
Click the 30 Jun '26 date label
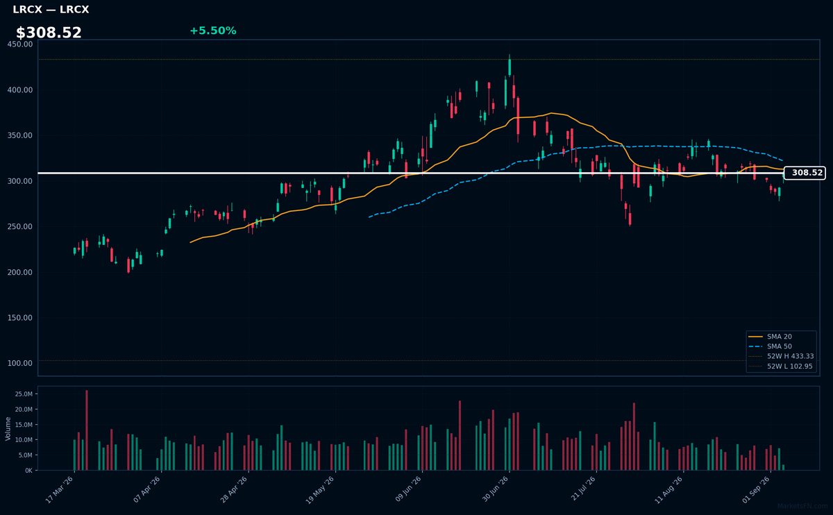pyautogui.click(x=495, y=490)
